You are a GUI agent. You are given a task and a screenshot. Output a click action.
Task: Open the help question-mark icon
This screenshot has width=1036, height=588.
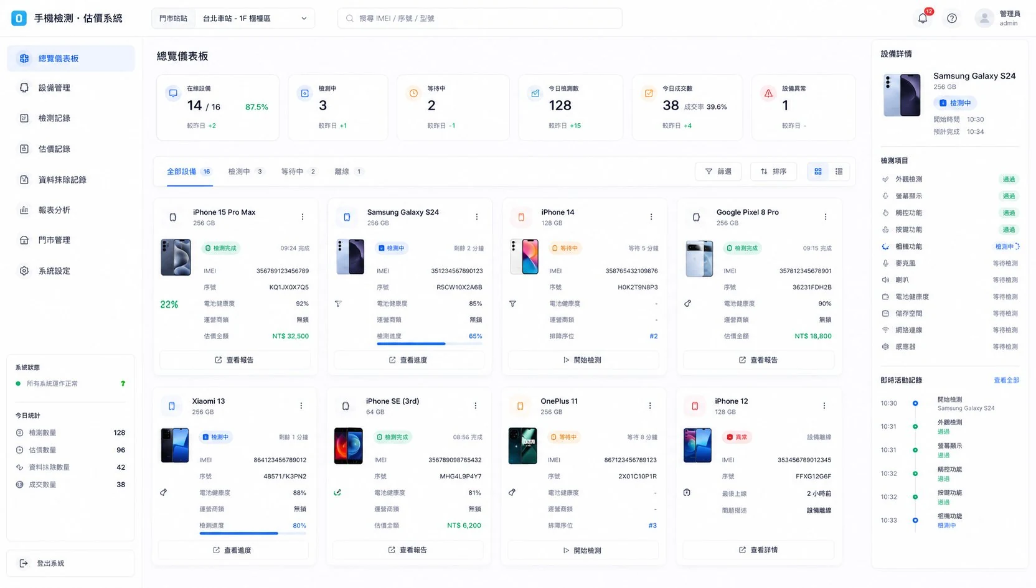[952, 18]
